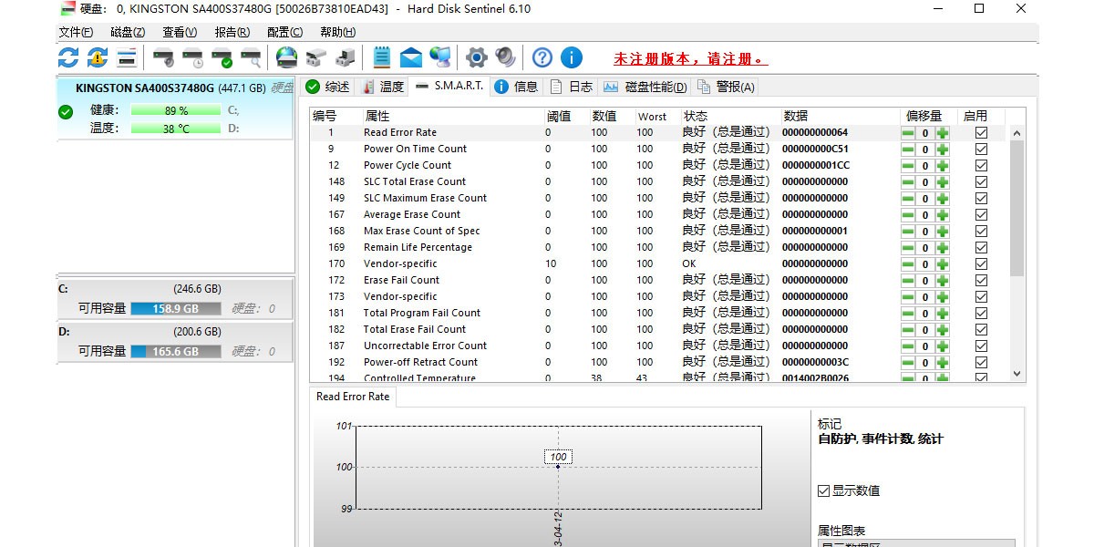The image size is (1094, 547).
Task: Select the S.M.A.R.T. tab
Action: click(449, 86)
